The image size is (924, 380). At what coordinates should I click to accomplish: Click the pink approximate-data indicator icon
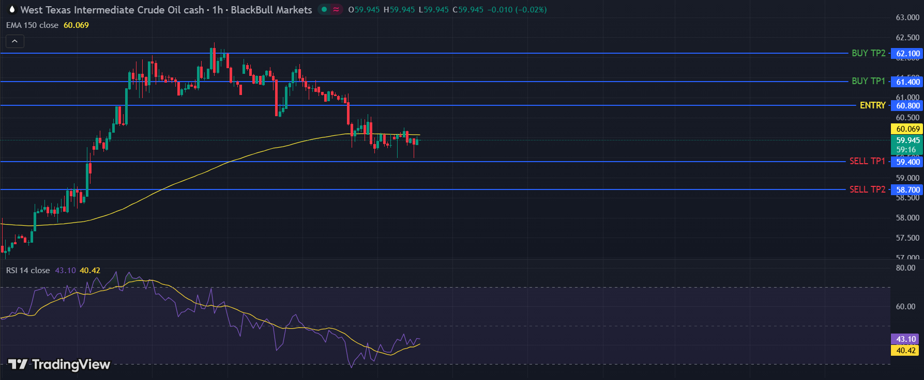click(x=336, y=9)
